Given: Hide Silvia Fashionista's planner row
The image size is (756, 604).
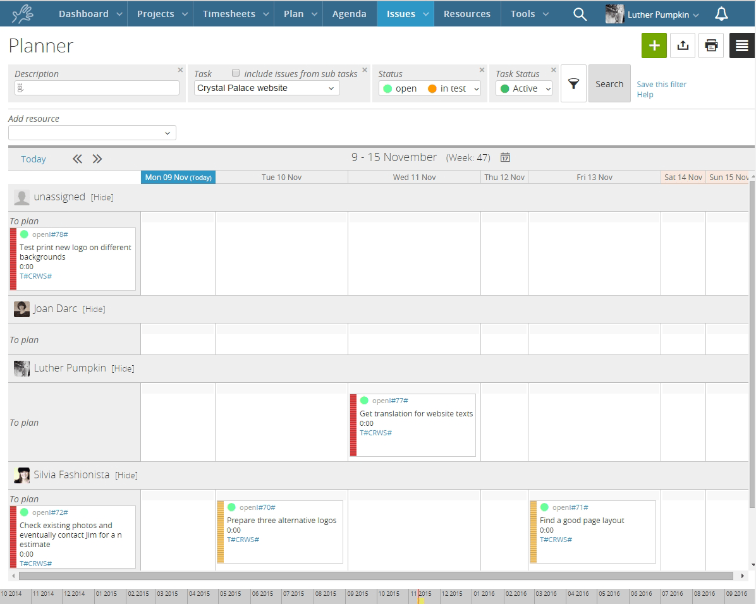Looking at the screenshot, I should (126, 475).
